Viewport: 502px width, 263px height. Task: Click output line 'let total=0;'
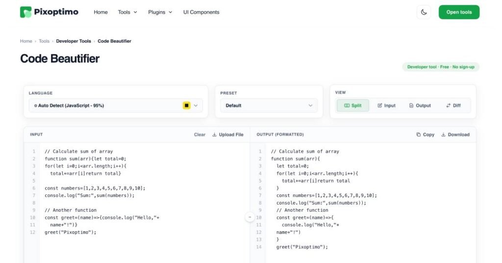[293, 166]
